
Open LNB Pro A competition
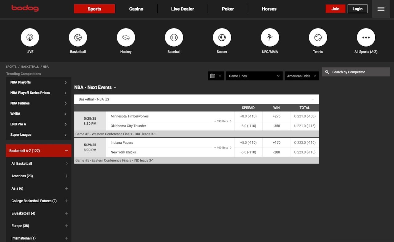coord(38,124)
